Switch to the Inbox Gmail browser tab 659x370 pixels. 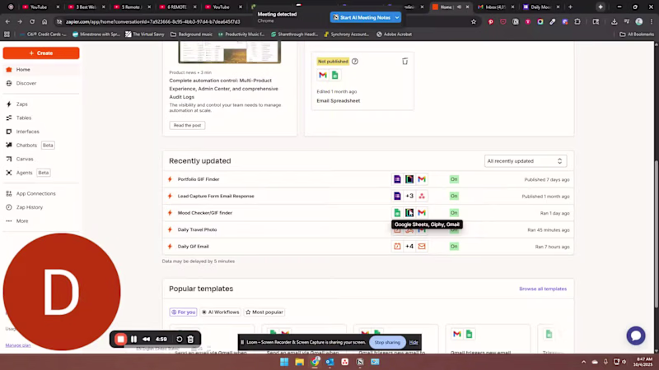(x=496, y=7)
